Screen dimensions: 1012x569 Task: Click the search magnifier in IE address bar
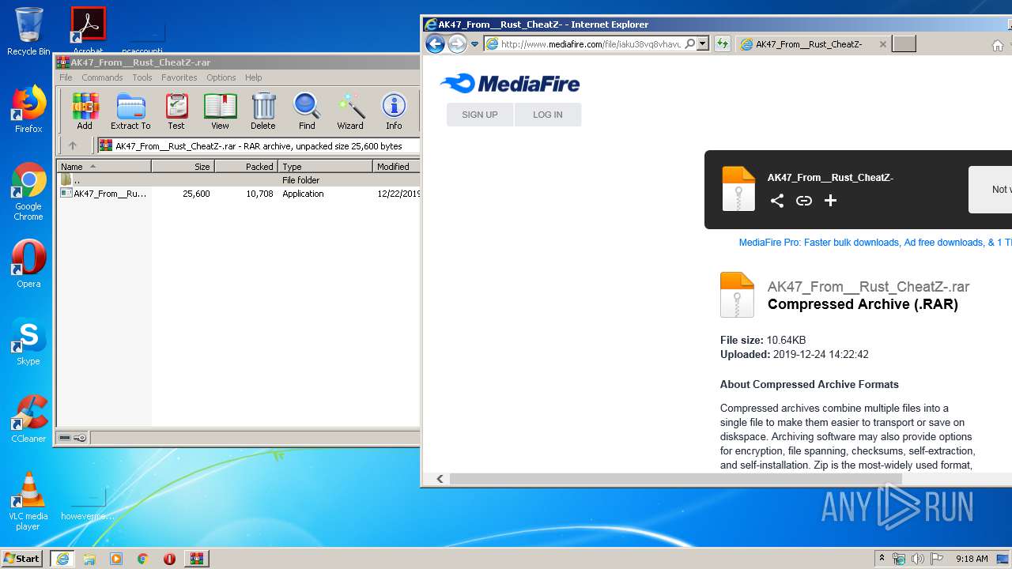tap(690, 44)
